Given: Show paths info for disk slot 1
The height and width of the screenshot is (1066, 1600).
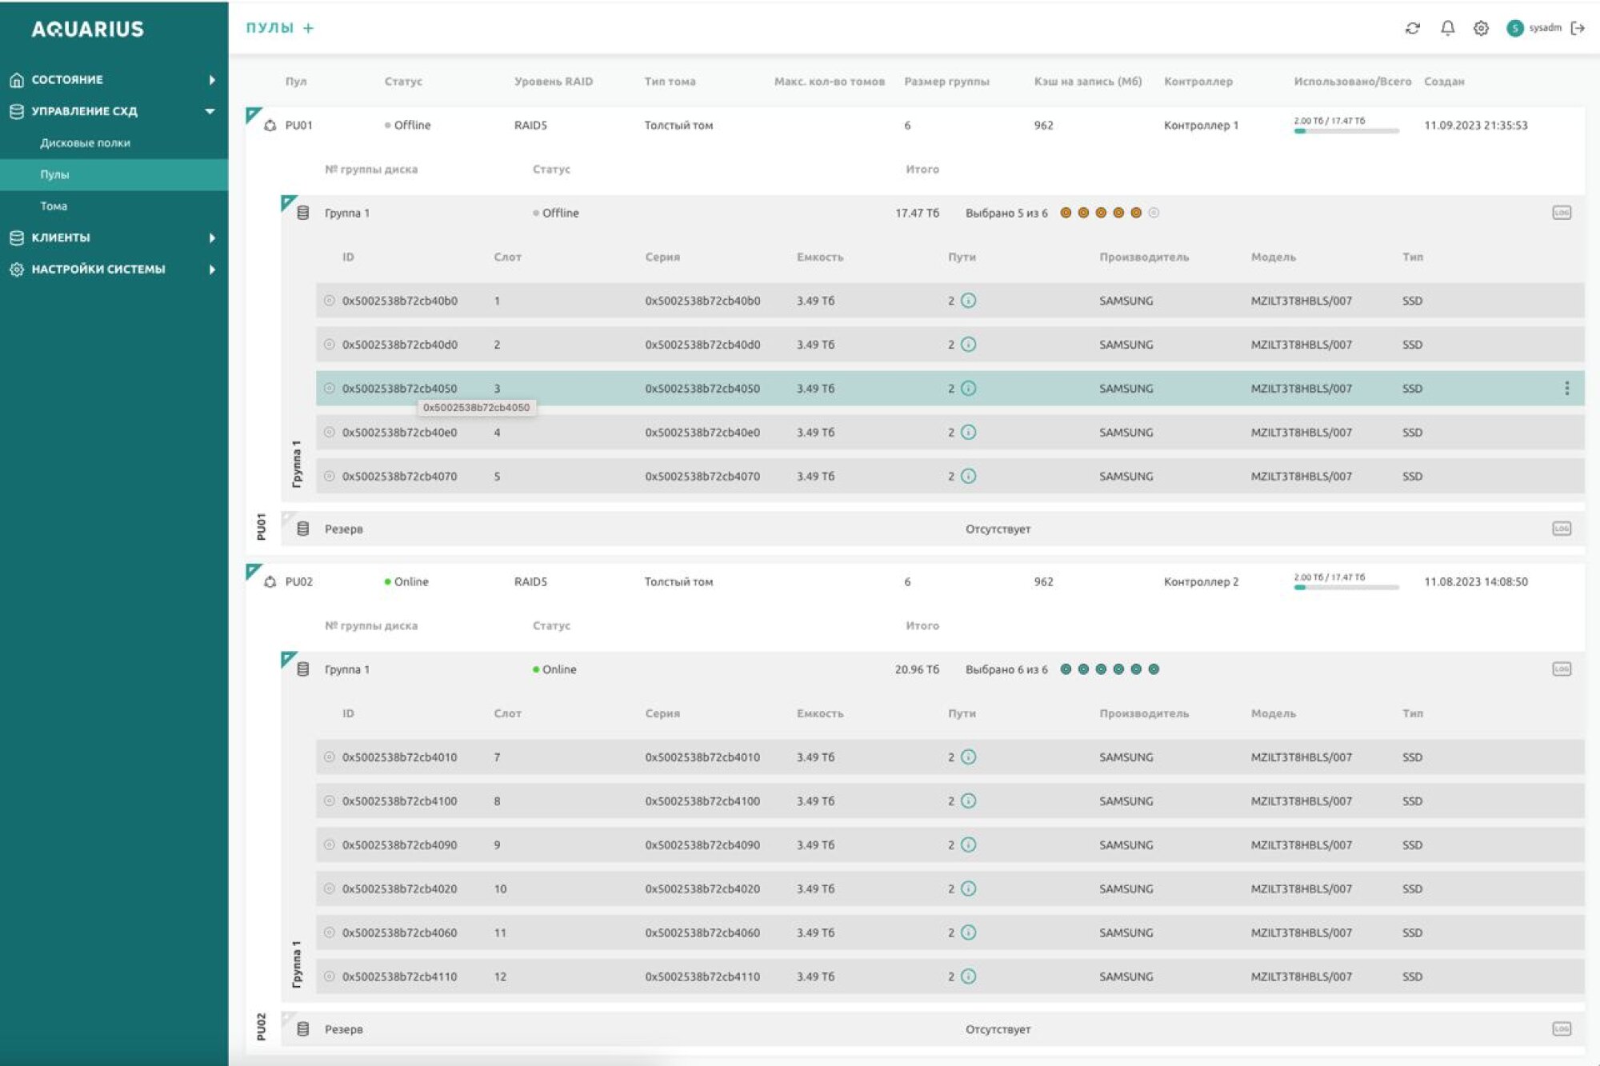Looking at the screenshot, I should [968, 301].
